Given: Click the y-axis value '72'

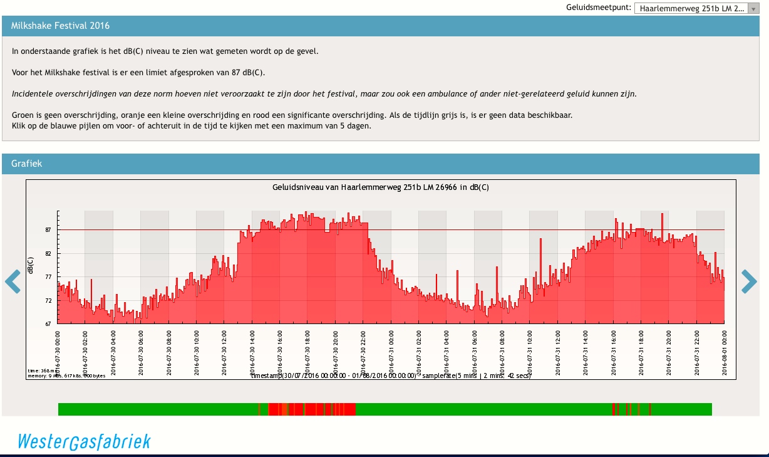Looking at the screenshot, I should [x=48, y=301].
